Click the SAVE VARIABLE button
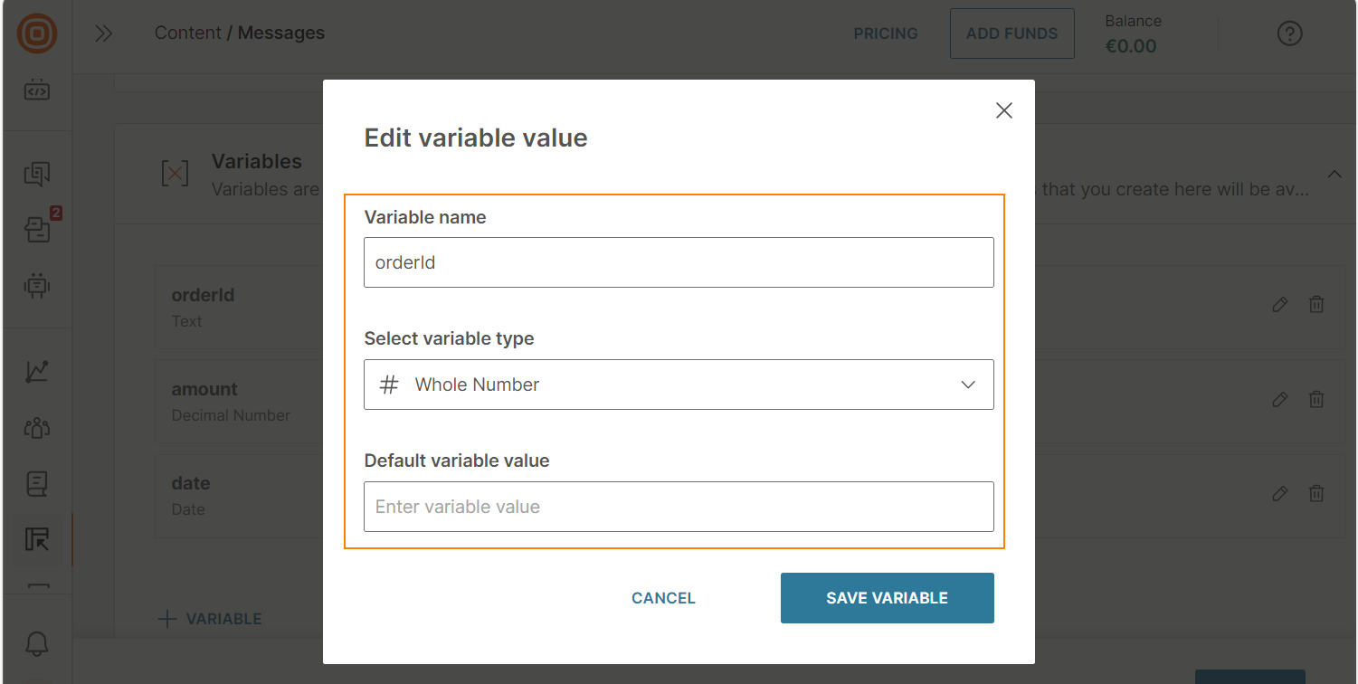The width and height of the screenshot is (1358, 684). [x=887, y=598]
